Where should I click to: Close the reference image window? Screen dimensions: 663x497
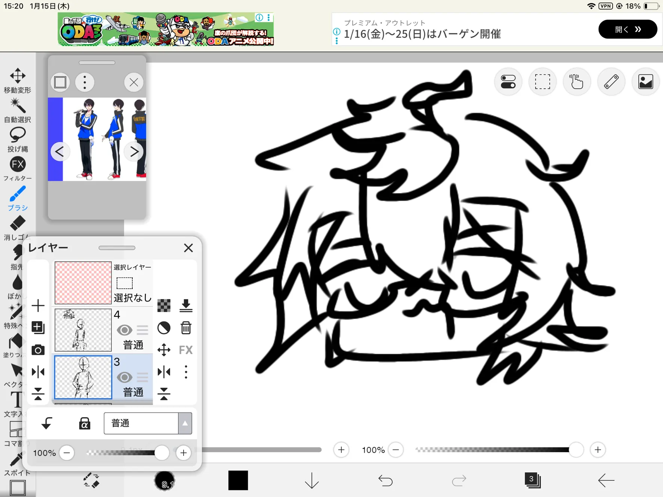(134, 82)
